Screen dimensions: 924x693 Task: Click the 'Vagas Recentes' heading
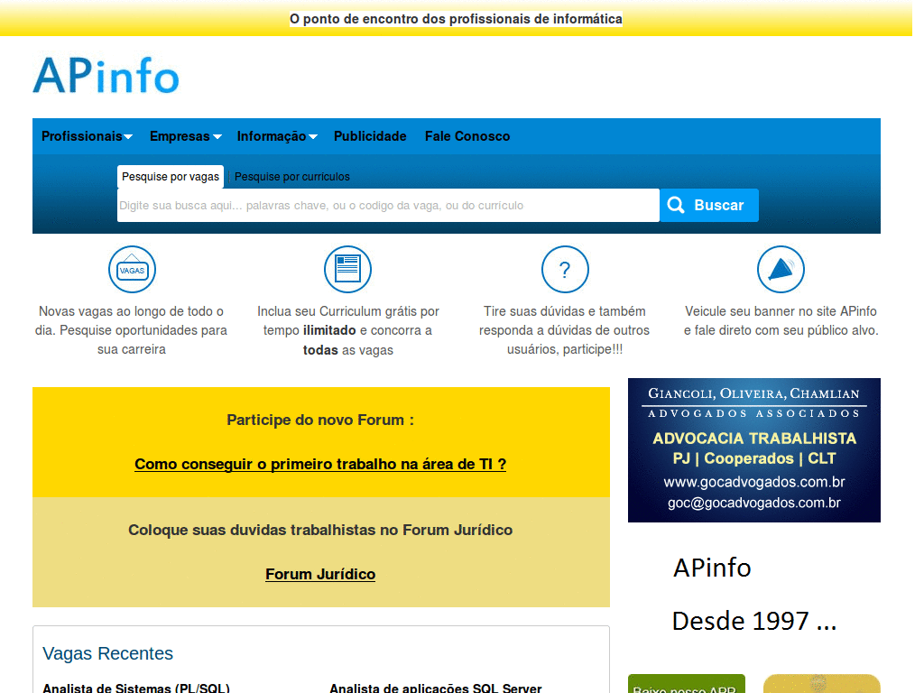pos(108,653)
